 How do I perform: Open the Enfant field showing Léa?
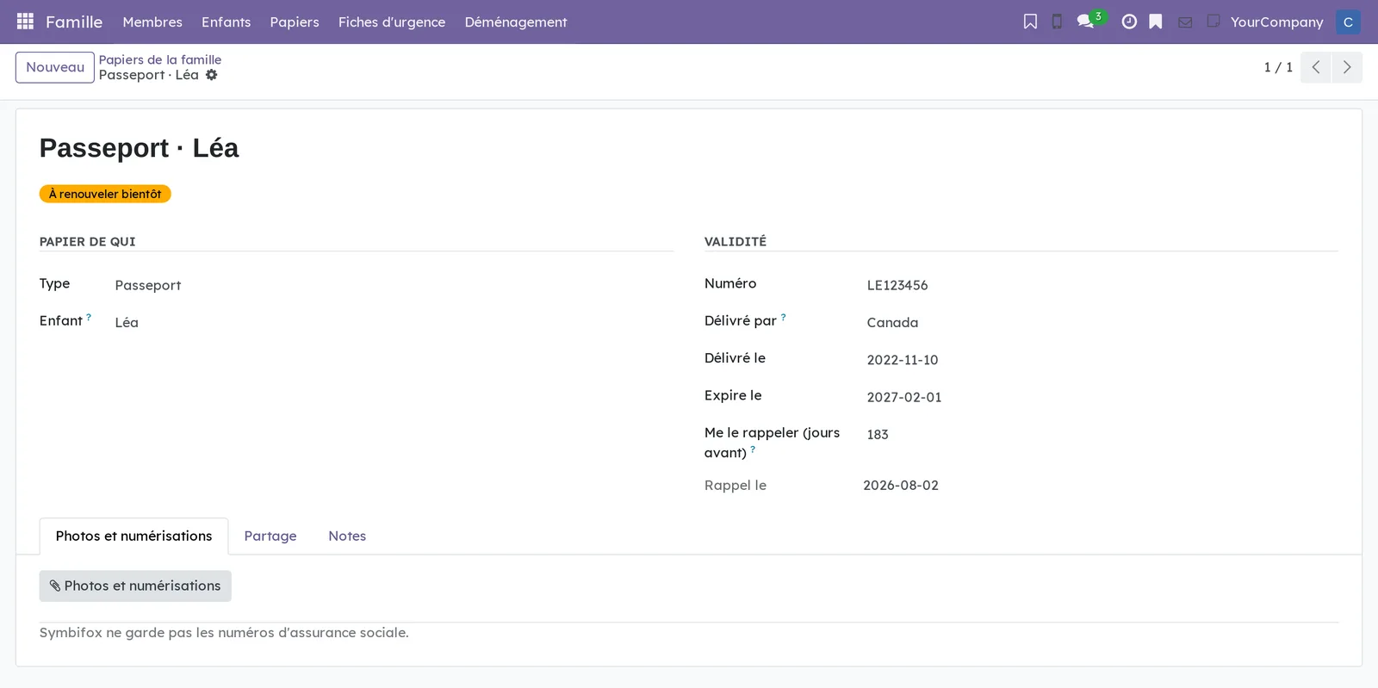[x=394, y=322]
